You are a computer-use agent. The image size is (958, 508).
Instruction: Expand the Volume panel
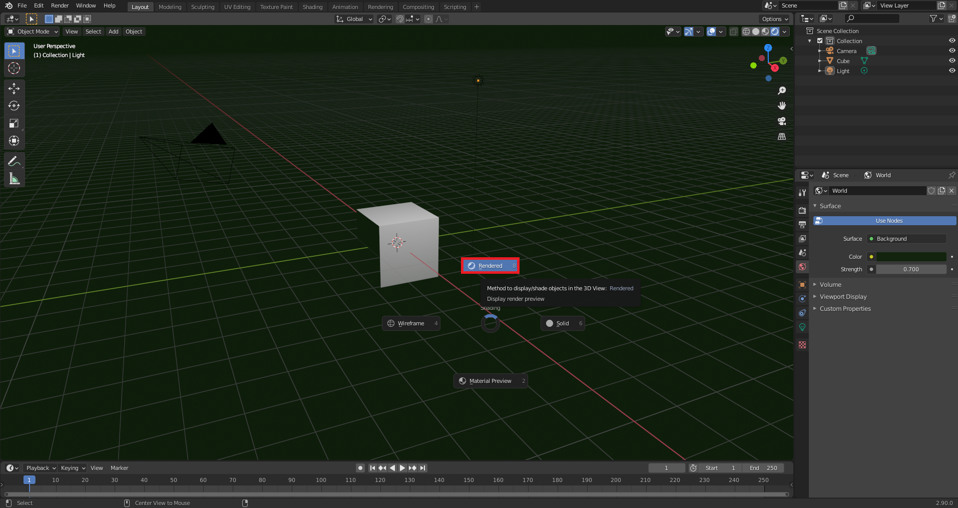(x=830, y=284)
